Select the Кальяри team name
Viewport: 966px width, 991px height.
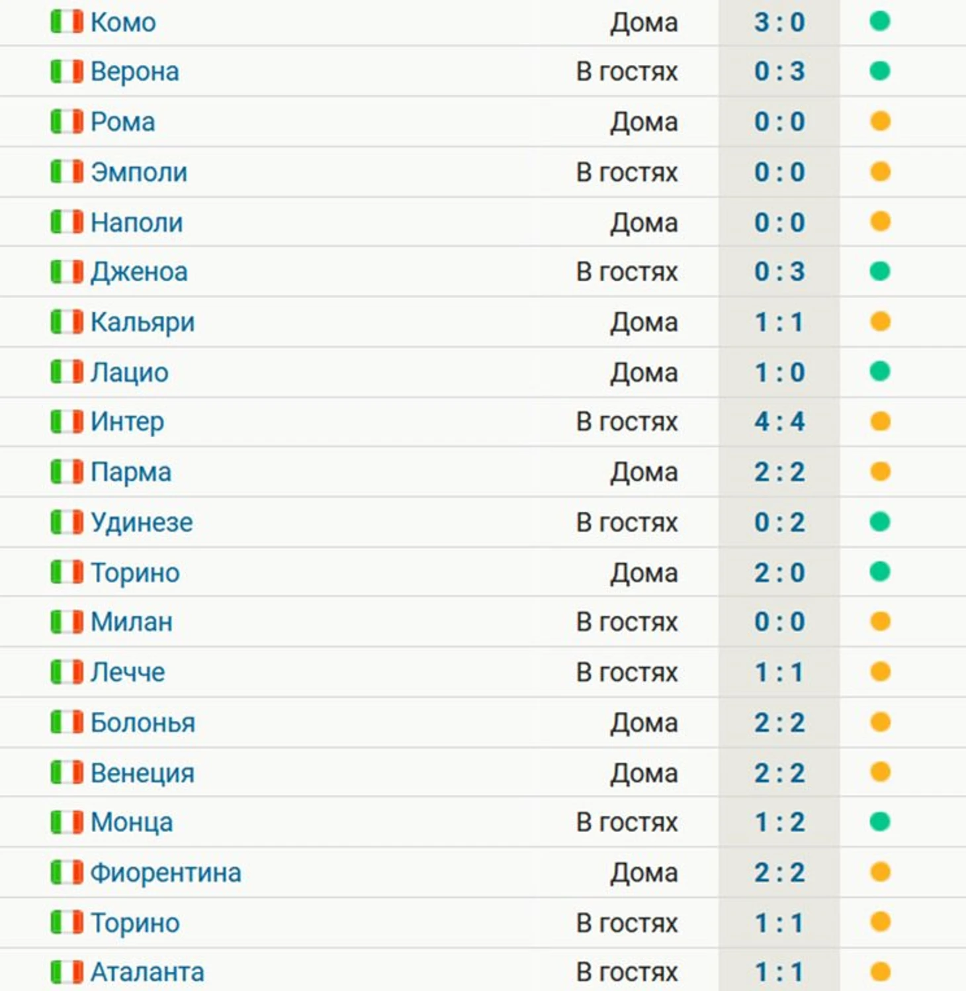(x=142, y=322)
